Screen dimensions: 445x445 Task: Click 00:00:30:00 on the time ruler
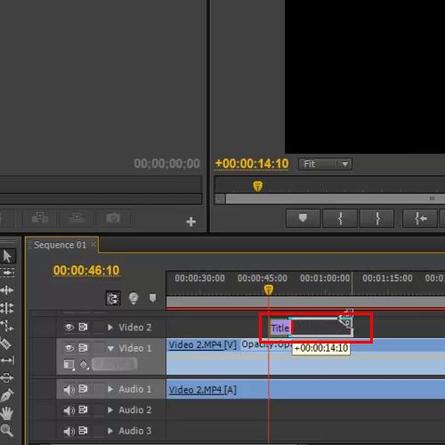point(199,279)
